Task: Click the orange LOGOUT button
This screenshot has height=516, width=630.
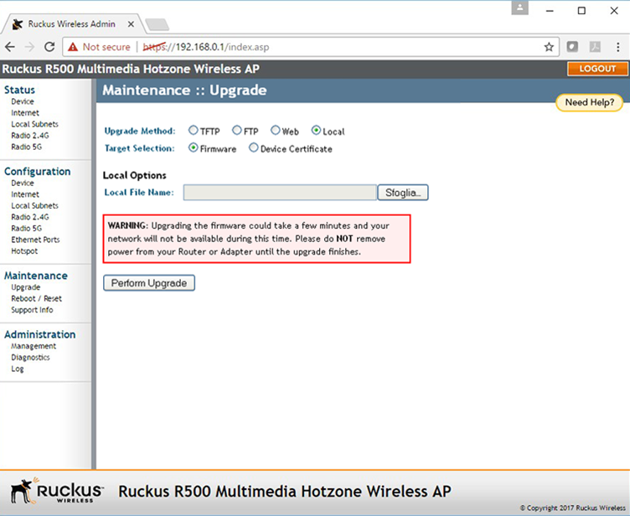Action: point(597,69)
